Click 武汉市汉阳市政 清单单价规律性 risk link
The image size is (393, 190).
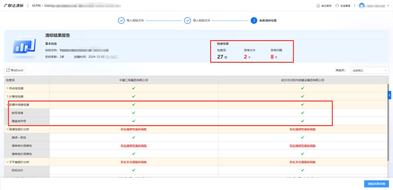pyautogui.click(x=302, y=146)
